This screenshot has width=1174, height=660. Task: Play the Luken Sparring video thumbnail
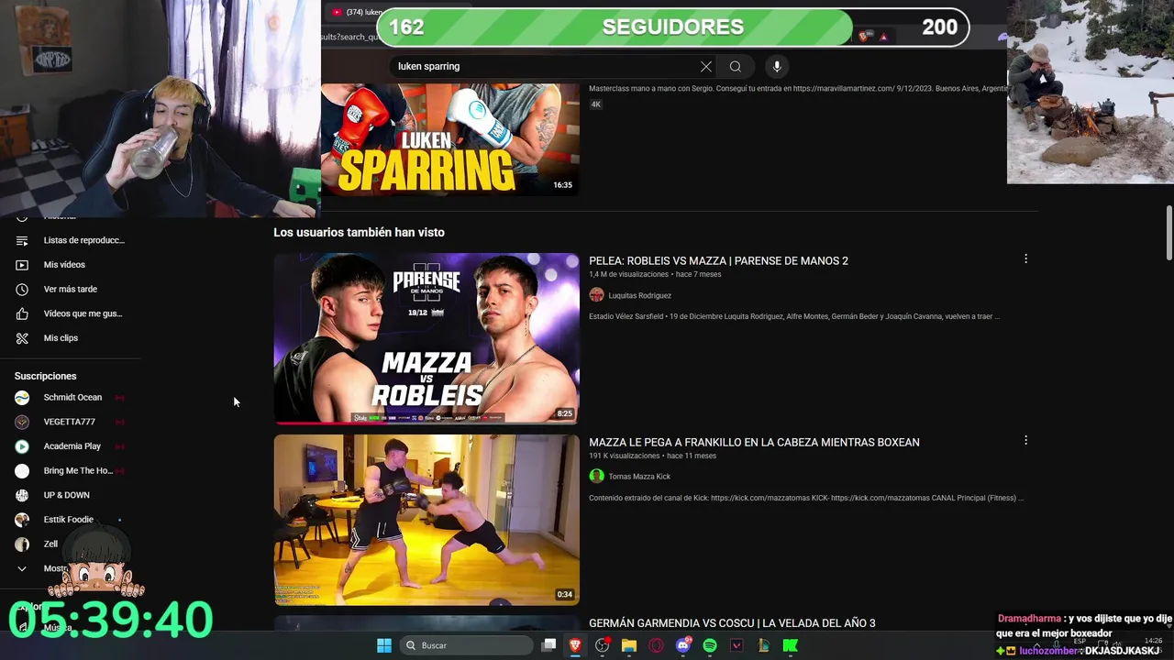pos(449,139)
